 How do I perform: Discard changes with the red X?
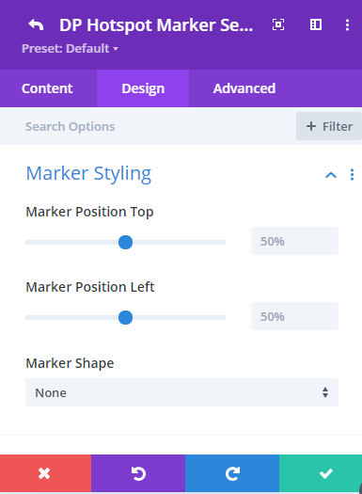46,473
